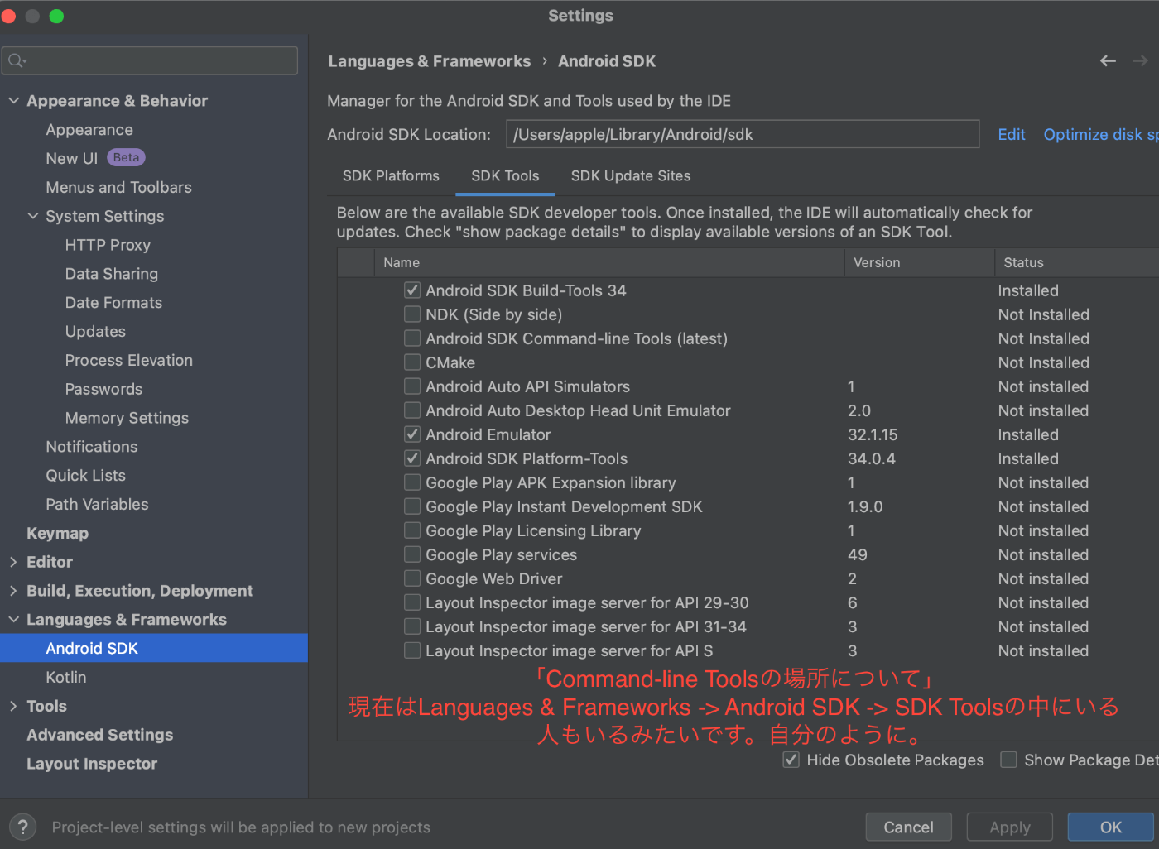Enable Show Package Details checkbox
Viewport: 1159px width, 849px height.
click(x=1009, y=760)
